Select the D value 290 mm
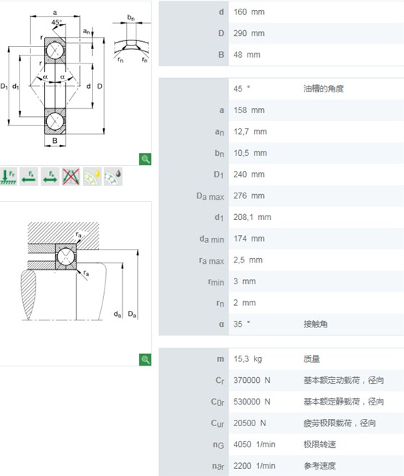 click(249, 33)
